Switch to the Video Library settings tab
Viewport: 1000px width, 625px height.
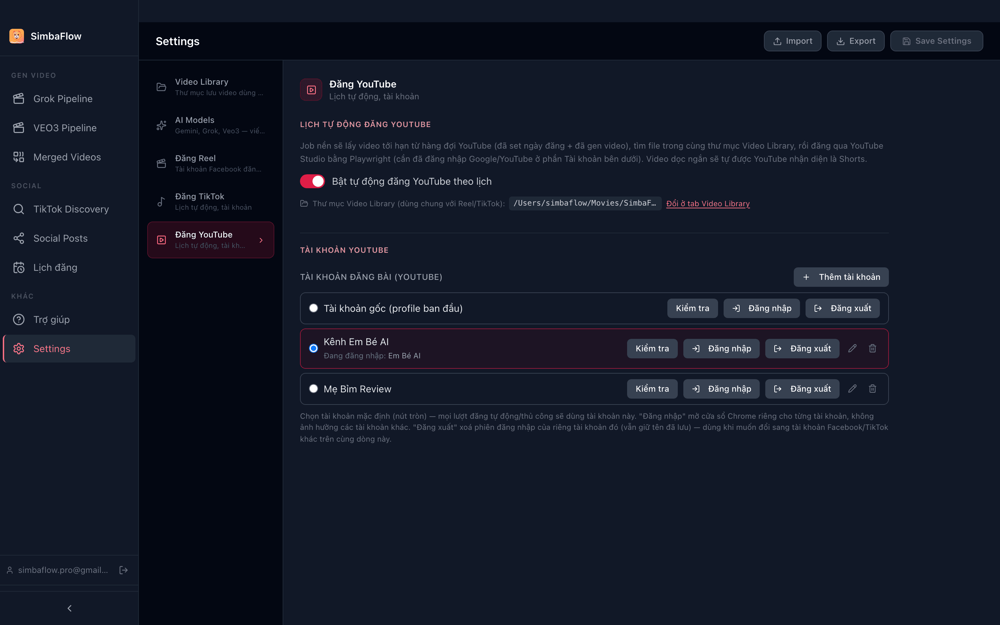[x=210, y=87]
